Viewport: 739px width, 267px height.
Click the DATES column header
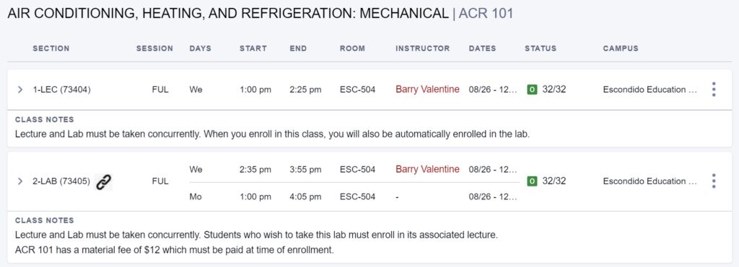click(x=483, y=48)
